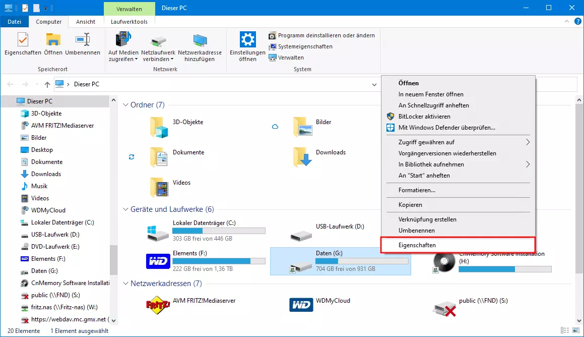Select Musik in the navigation pane
Viewport: 584px width, 337px height.
click(x=39, y=186)
